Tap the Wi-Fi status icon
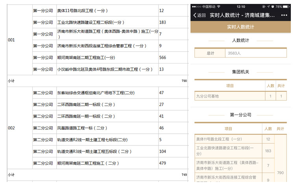Screen dimensions: 294x189 pos(218,7)
